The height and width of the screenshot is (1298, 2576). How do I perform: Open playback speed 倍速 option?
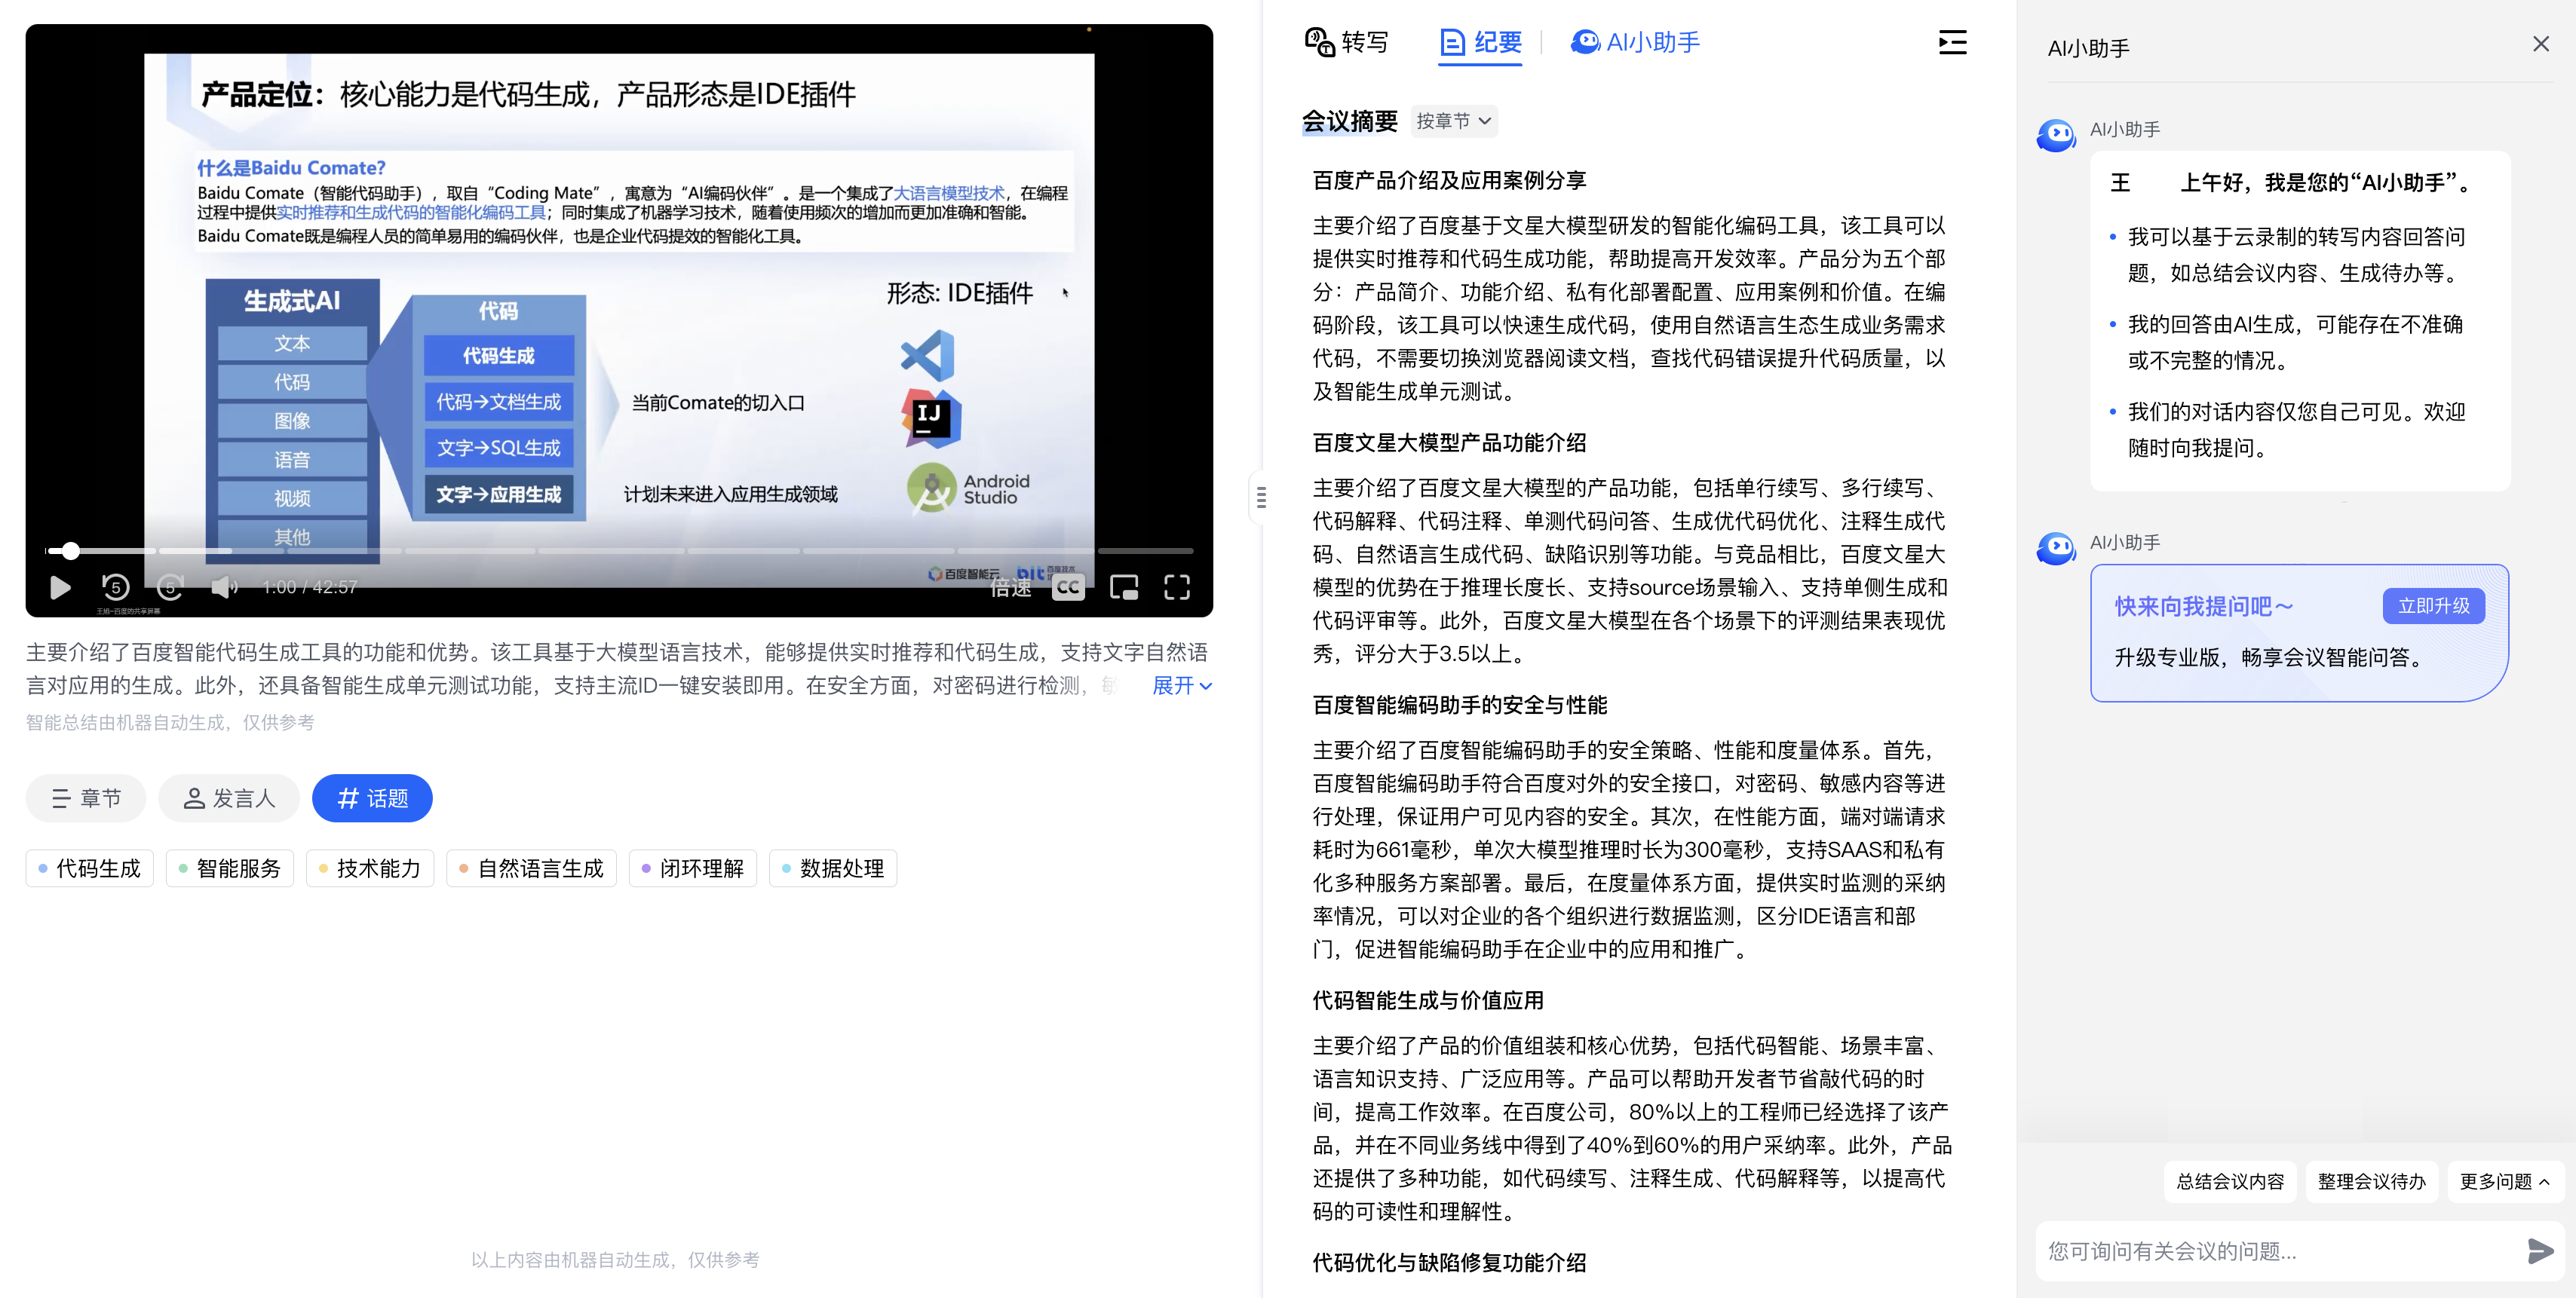(x=1010, y=589)
